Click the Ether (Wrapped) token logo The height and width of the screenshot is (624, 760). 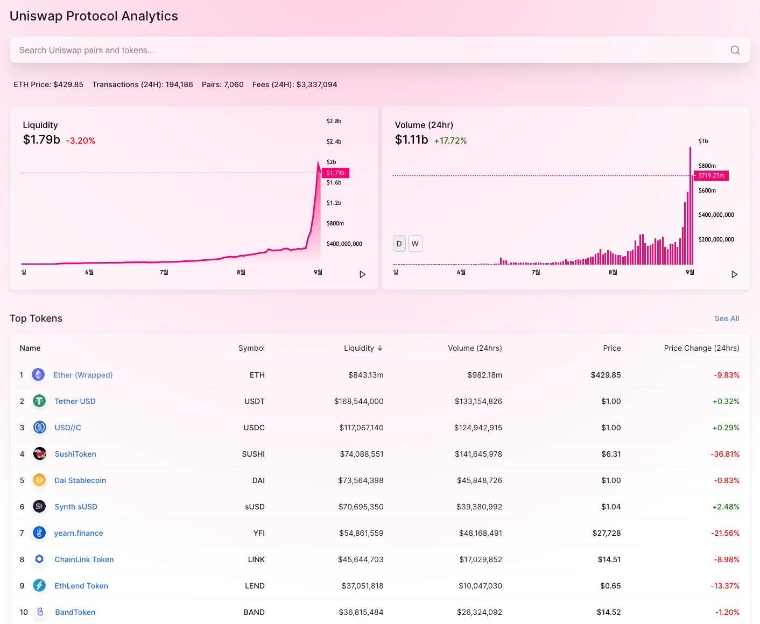click(38, 374)
